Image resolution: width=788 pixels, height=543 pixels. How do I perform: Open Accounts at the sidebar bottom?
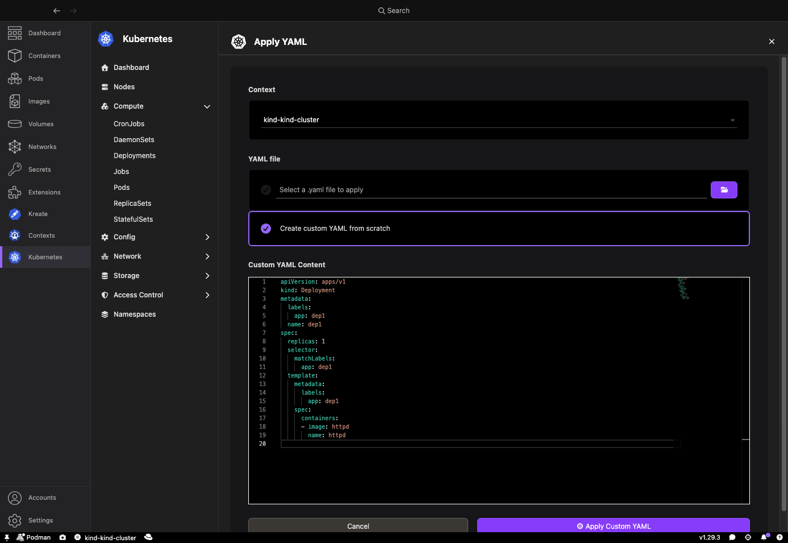45,498
